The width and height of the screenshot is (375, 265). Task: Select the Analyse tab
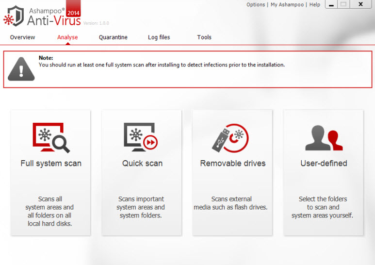(x=67, y=37)
